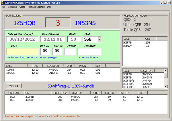Click the LOCATOR input field
This screenshot has height=121, width=172.
point(89,52)
